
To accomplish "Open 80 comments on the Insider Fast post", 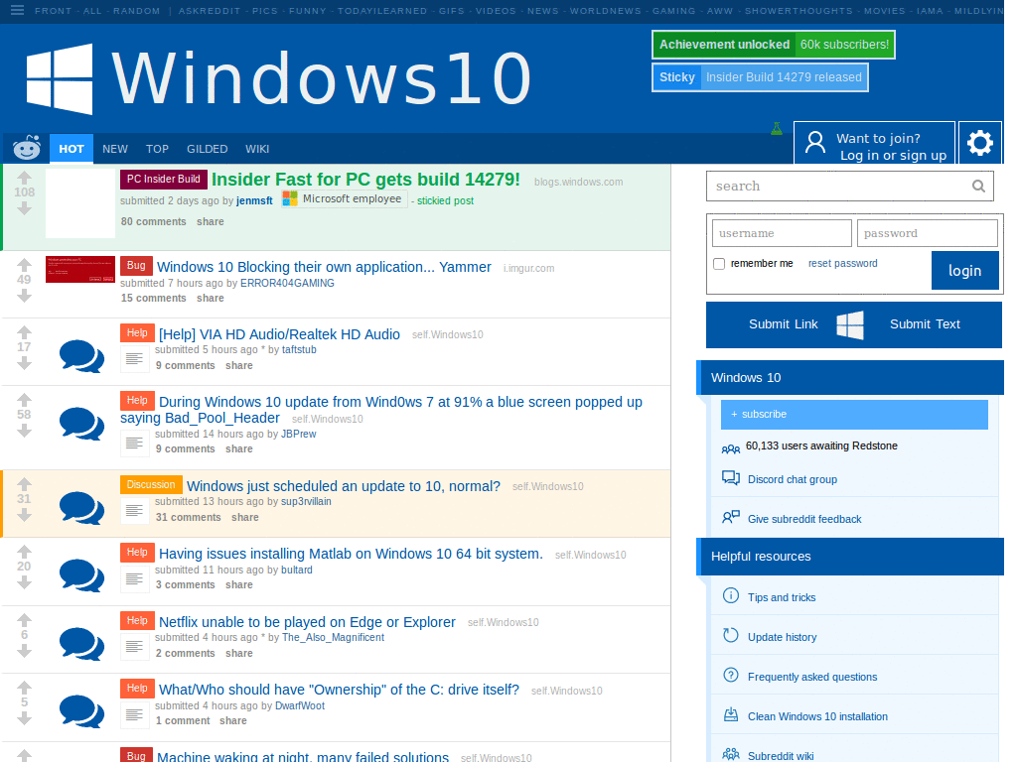I will click(x=153, y=221).
